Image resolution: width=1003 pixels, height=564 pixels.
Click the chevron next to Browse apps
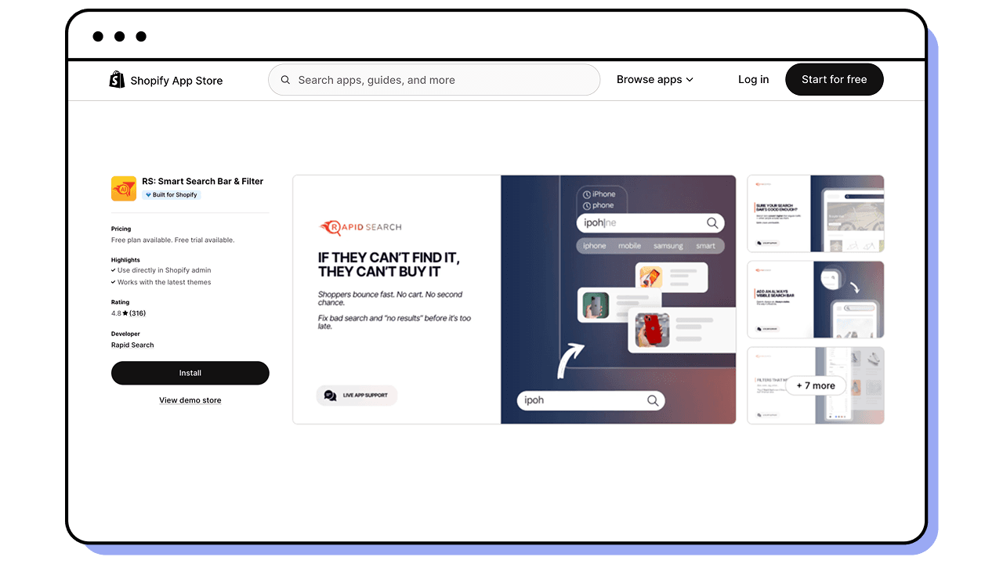pyautogui.click(x=690, y=80)
